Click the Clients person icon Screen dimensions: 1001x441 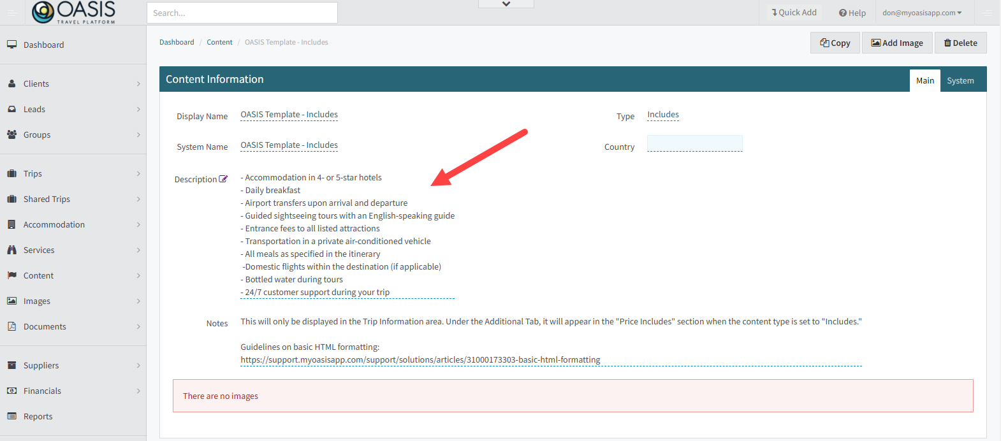click(x=11, y=83)
